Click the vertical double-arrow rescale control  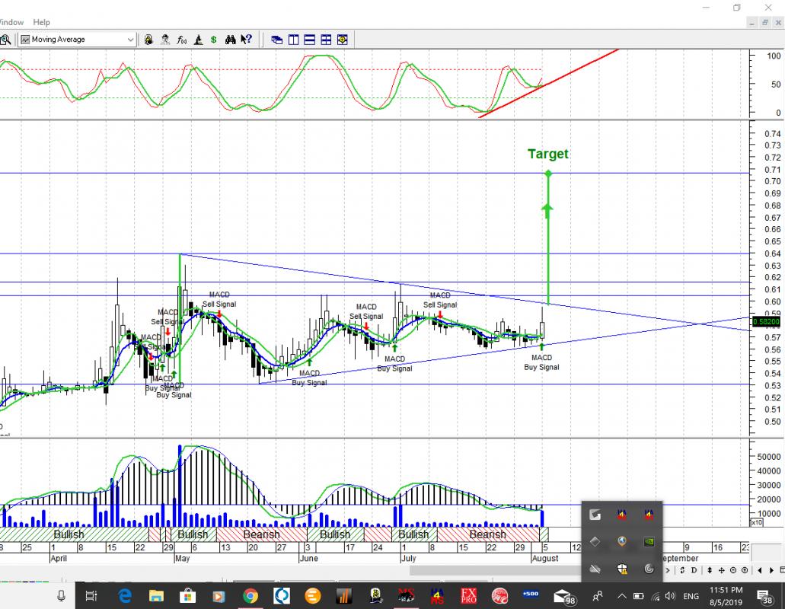pos(710,570)
